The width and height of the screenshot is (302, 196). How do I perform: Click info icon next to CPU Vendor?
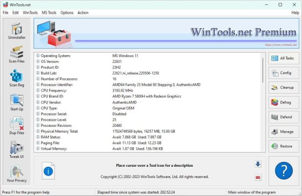[x=38, y=102]
